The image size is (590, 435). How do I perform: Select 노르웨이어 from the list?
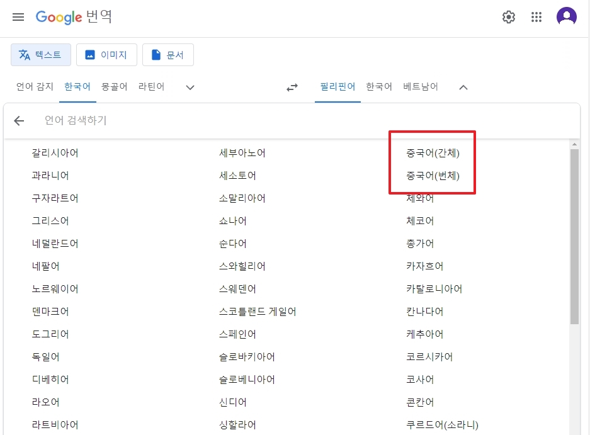pyautogui.click(x=55, y=289)
